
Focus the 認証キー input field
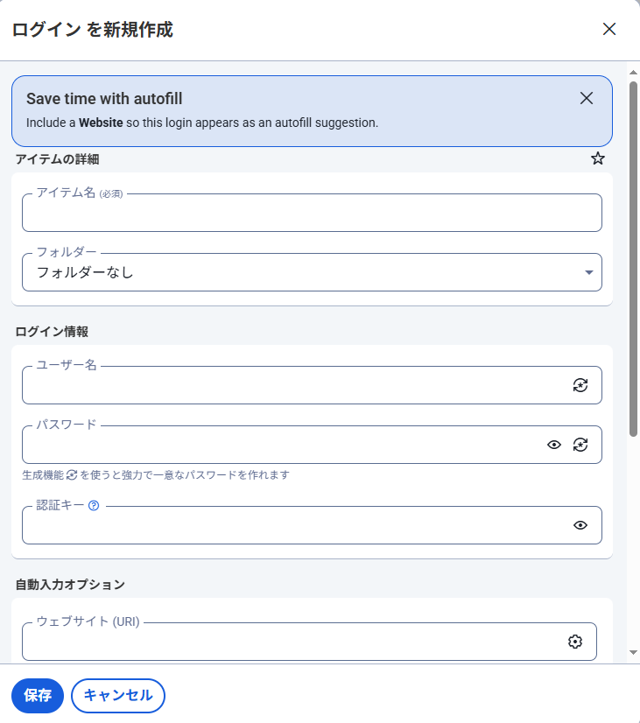coord(295,525)
